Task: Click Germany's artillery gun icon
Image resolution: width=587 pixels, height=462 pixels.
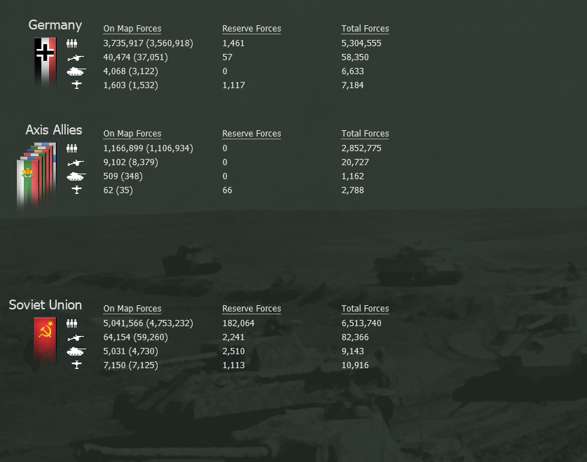Action: pos(76,57)
